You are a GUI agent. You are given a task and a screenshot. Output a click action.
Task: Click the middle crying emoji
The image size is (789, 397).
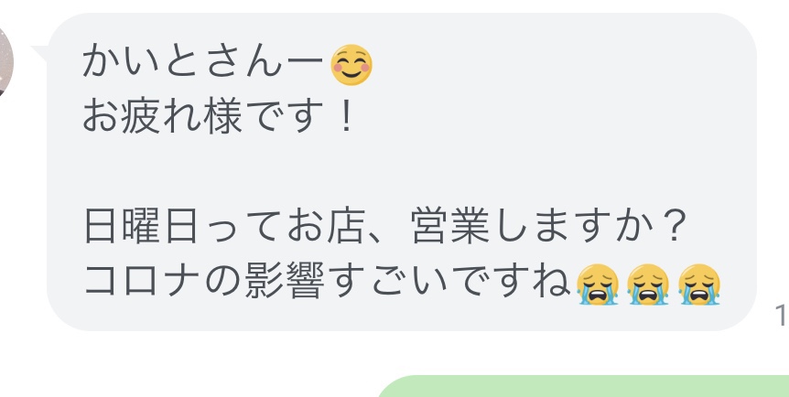[x=648, y=284]
